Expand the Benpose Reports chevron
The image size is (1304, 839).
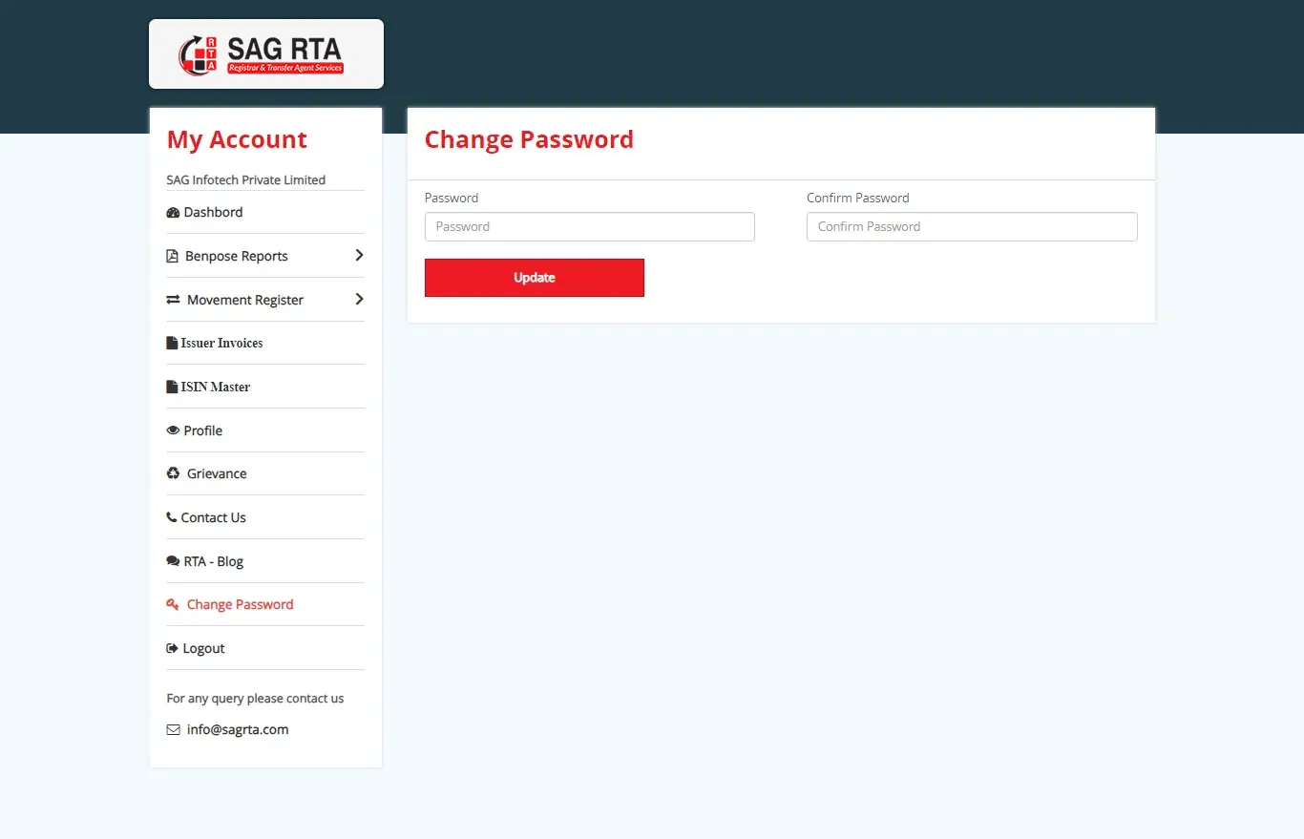tap(359, 256)
